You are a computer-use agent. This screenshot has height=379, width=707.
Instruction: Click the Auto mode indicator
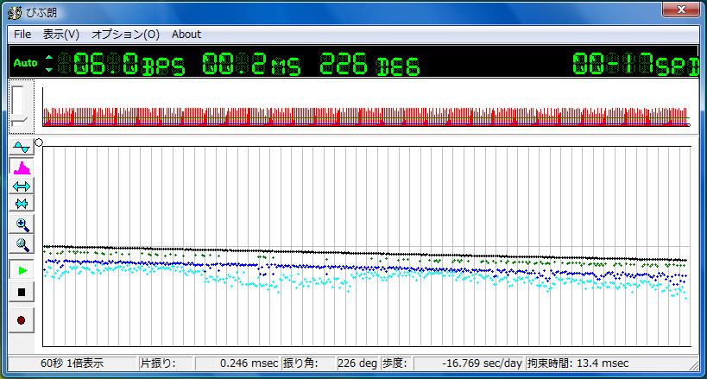pyautogui.click(x=25, y=63)
